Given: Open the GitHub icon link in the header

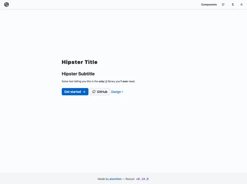Looking at the screenshot, I should point(223,5).
